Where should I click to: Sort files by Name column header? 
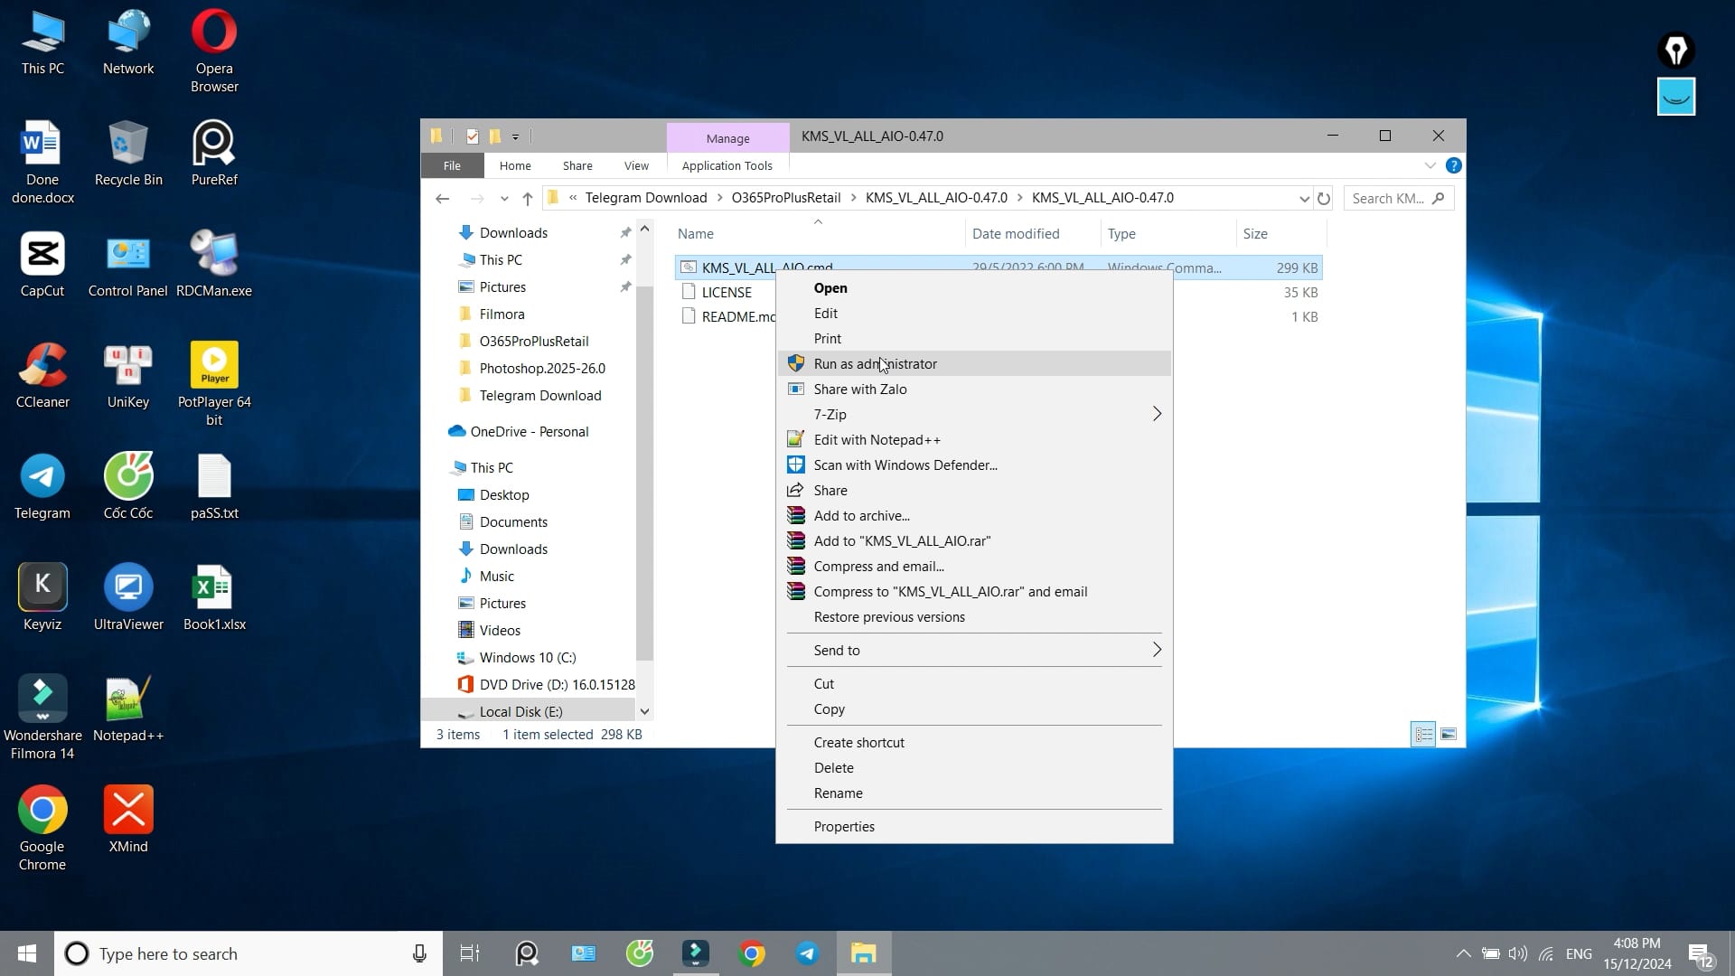pos(819,233)
